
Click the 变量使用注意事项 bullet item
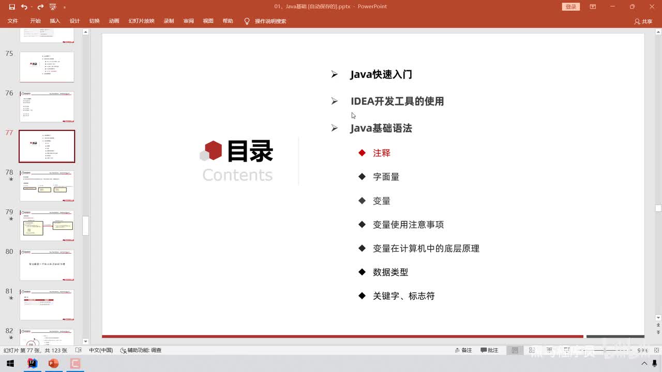coord(408,224)
